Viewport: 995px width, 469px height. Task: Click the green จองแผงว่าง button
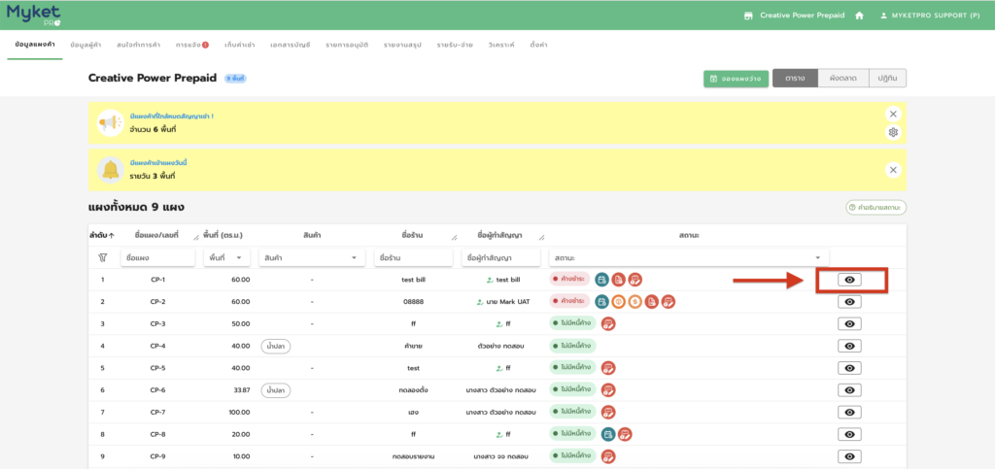(x=734, y=79)
